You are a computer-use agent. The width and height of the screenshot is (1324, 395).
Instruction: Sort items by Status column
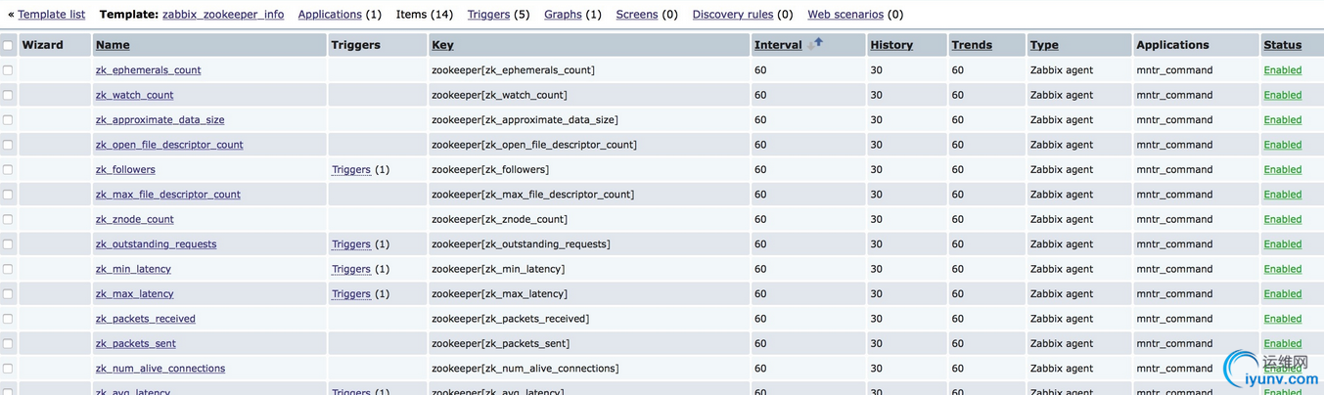[x=1283, y=45]
